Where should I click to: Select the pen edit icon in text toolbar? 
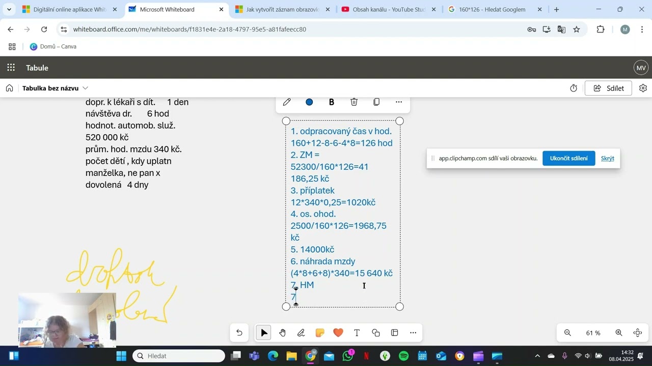pos(287,102)
